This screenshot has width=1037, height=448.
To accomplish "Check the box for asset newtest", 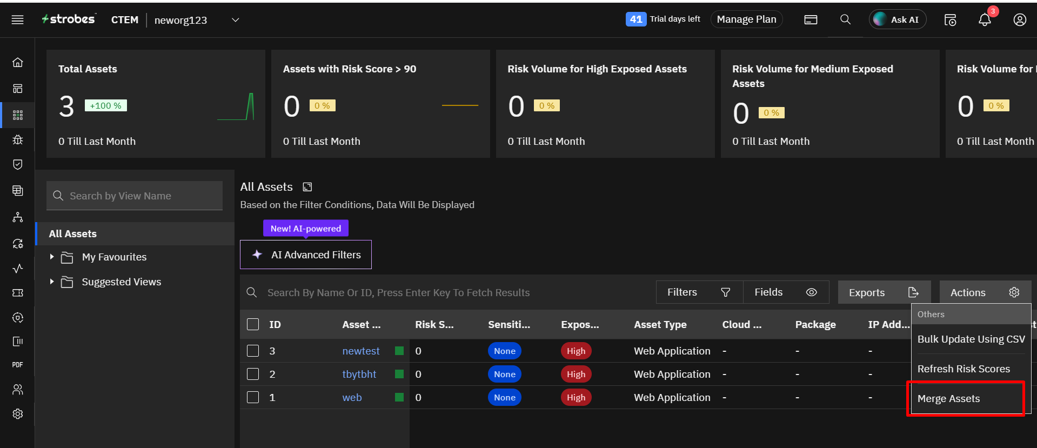I will click(x=253, y=351).
